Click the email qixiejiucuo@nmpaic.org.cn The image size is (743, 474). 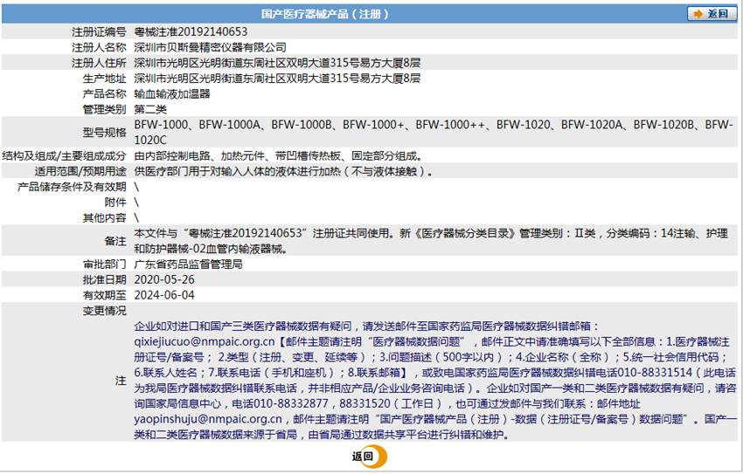click(205, 341)
